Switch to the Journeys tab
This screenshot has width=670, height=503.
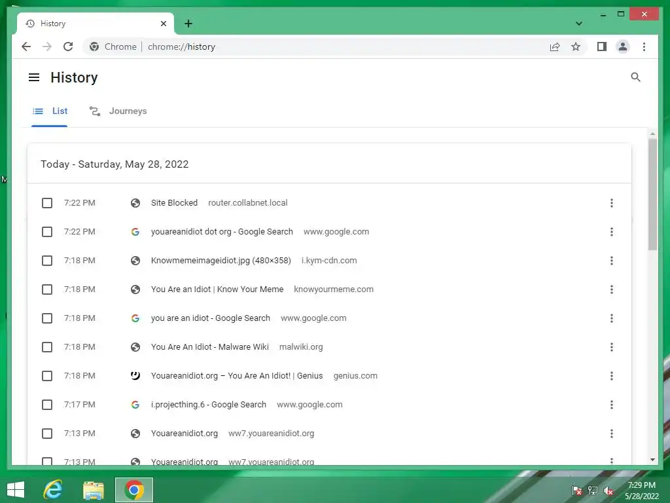tap(118, 111)
